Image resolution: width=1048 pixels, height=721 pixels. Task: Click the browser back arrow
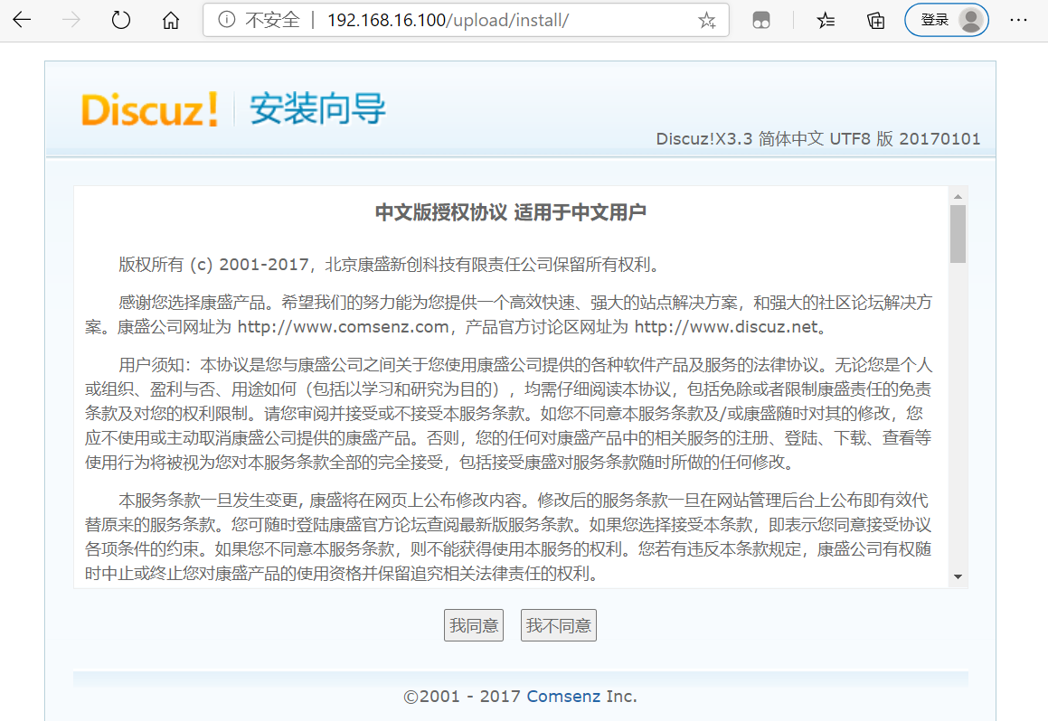(22, 20)
